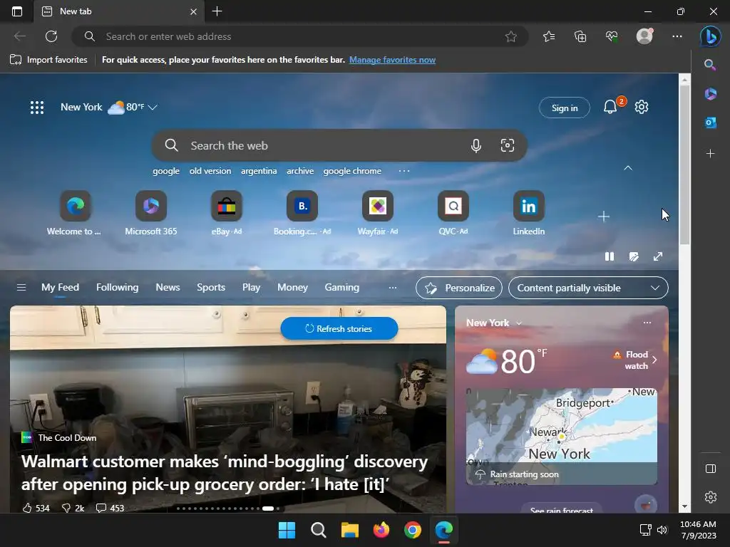Open feed hamburger menu
Screen dimensions: 730x547
coord(21,288)
